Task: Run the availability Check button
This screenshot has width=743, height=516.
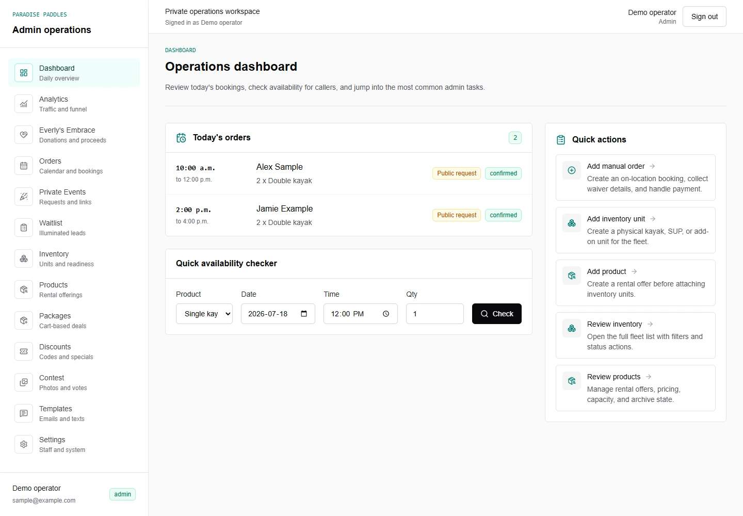Action: [497, 314]
